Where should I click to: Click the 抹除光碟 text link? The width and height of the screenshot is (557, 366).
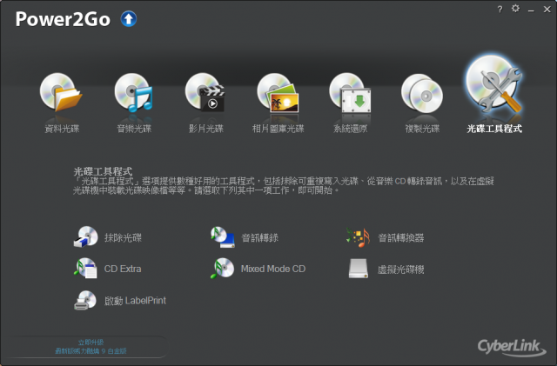(x=123, y=237)
